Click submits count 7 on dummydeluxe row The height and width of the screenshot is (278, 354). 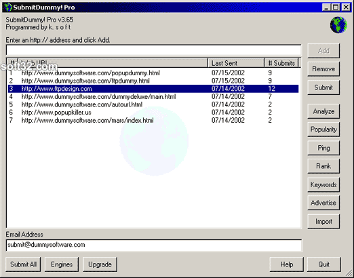pyautogui.click(x=270, y=96)
